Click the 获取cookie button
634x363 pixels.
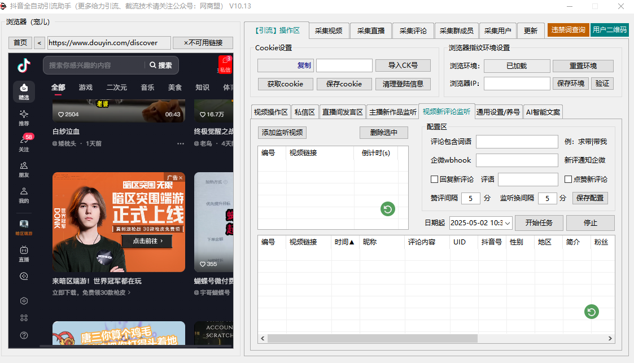point(285,84)
